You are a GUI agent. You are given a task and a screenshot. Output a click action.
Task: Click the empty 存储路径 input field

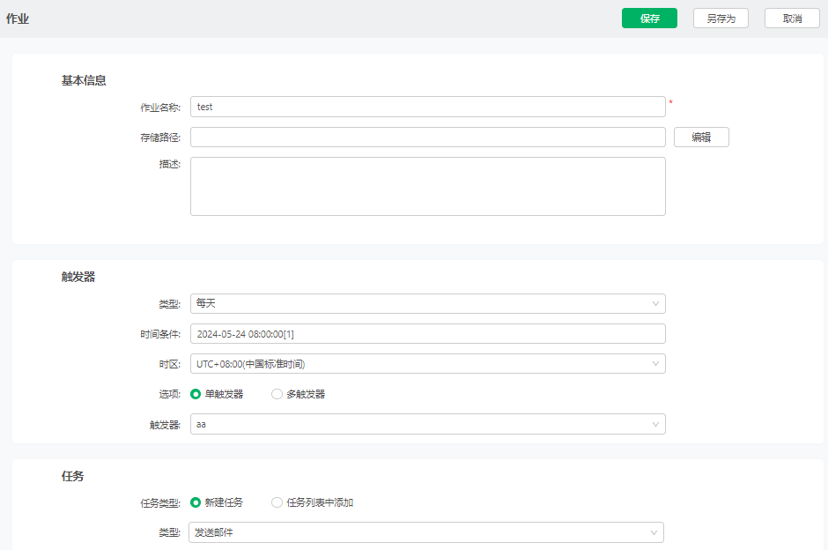(x=428, y=137)
